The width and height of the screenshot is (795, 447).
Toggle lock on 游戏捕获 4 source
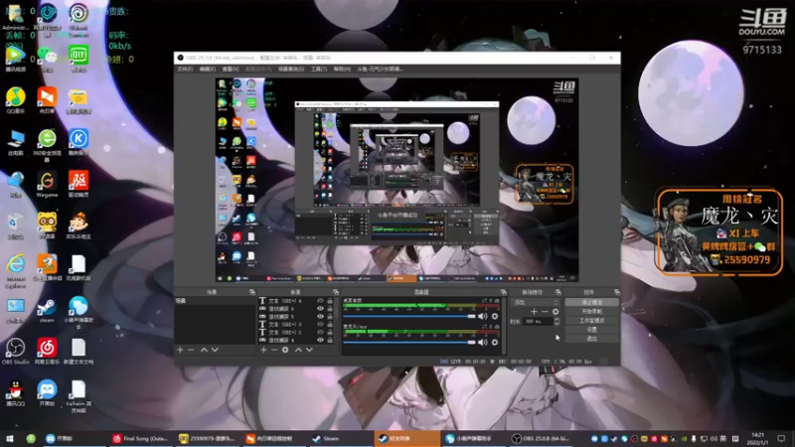pyautogui.click(x=330, y=340)
